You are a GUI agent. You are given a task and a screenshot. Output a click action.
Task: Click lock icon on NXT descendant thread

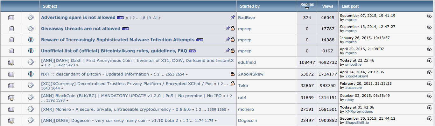pos(233,74)
